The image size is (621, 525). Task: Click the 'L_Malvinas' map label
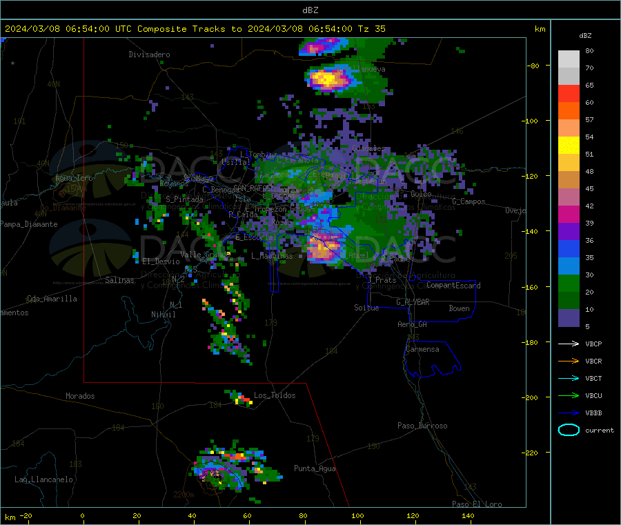(272, 256)
